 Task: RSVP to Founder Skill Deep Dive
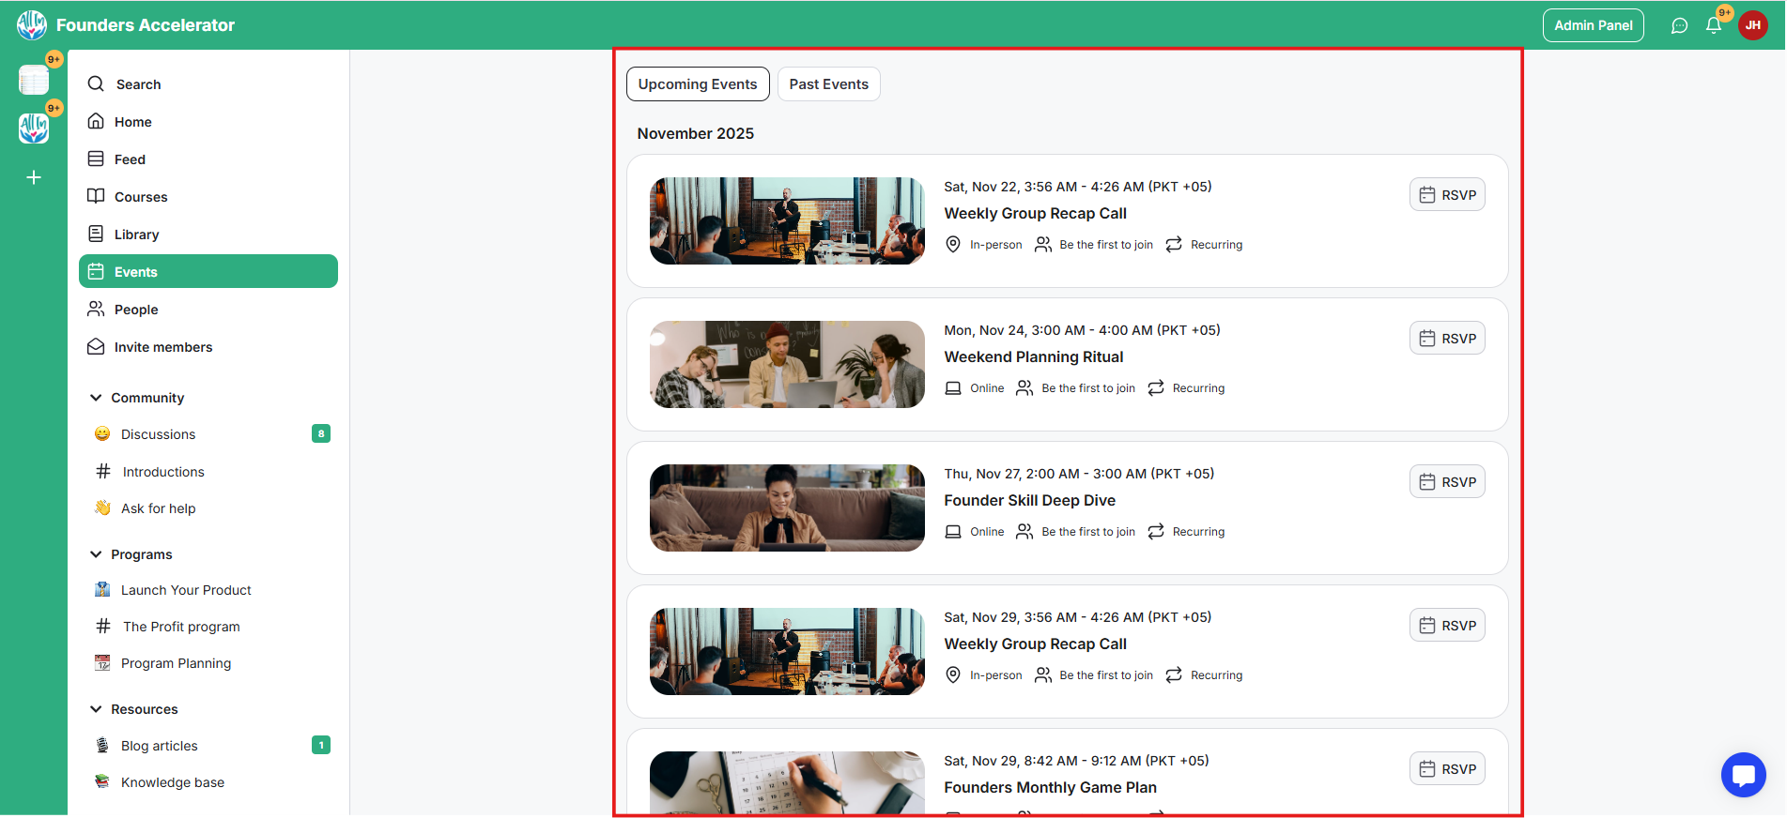(1447, 481)
